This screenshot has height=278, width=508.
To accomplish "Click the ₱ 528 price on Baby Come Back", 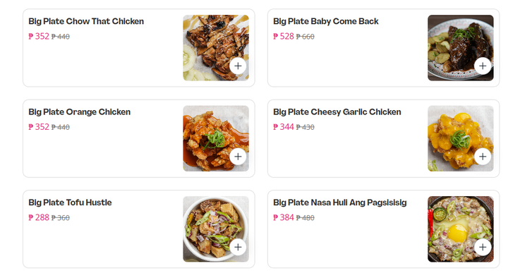I will (284, 36).
